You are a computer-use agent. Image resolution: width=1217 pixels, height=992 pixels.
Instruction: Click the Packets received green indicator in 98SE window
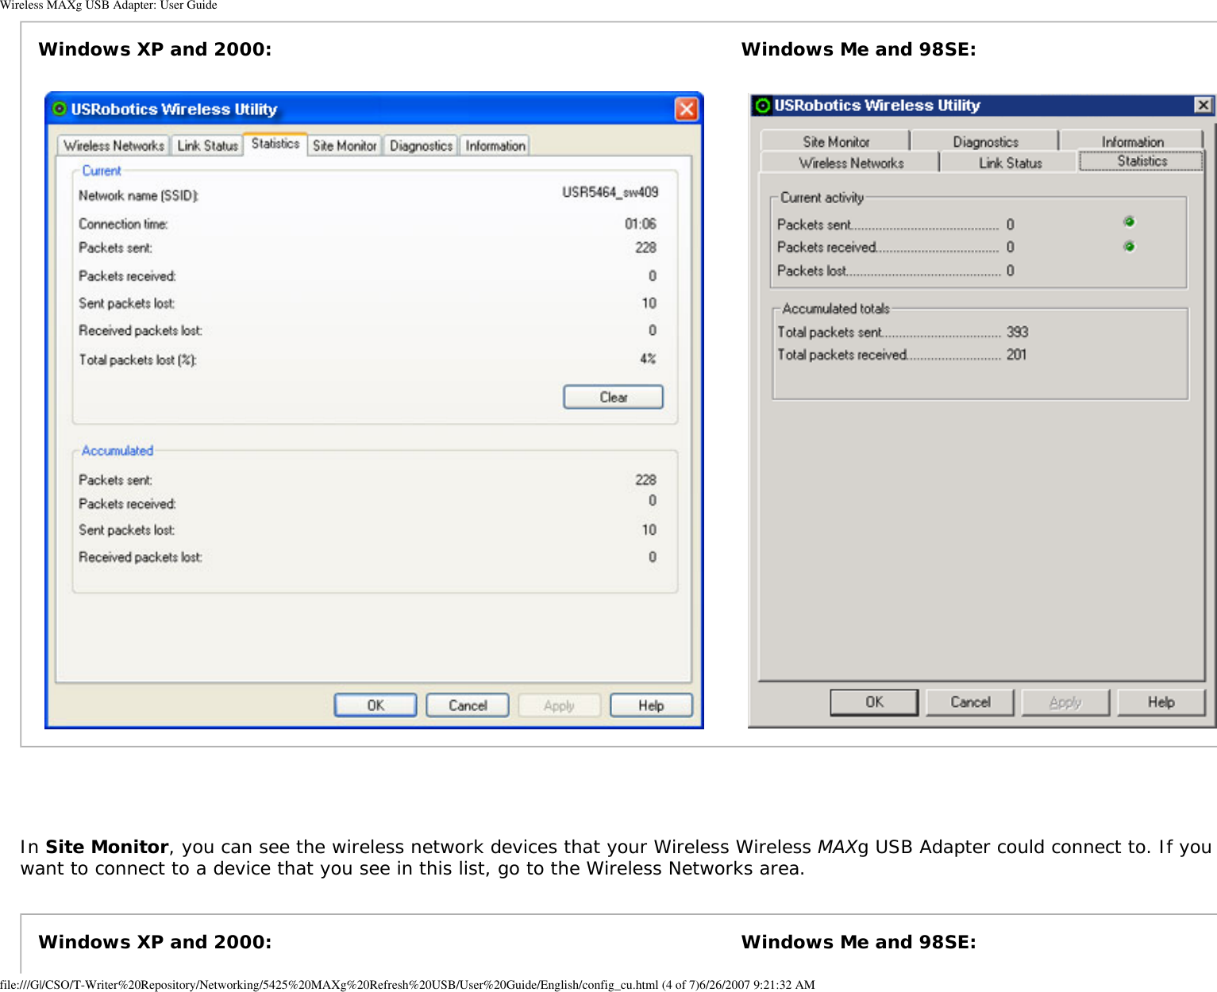1129,247
